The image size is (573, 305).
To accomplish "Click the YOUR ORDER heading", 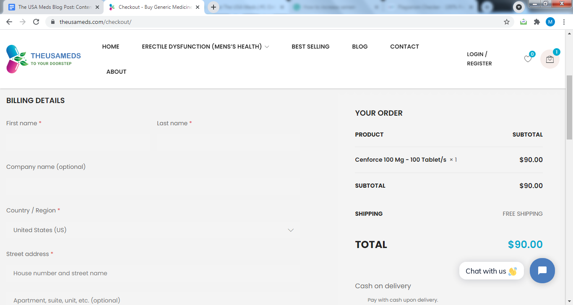I will click(x=379, y=113).
